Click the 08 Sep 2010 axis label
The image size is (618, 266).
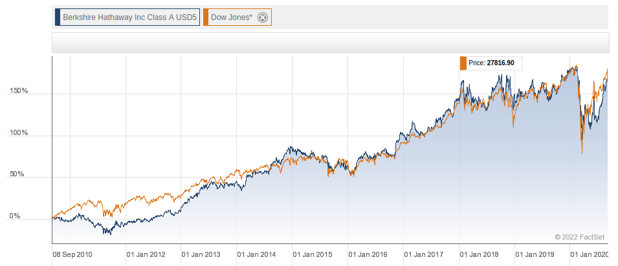[x=72, y=254]
